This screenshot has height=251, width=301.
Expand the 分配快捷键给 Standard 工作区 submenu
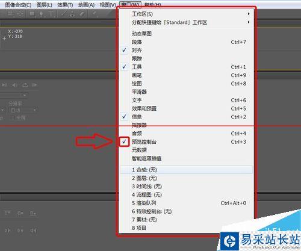187,22
